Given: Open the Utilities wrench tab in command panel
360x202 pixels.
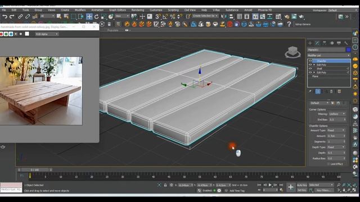Looking at the screenshot, I should pos(346,43).
